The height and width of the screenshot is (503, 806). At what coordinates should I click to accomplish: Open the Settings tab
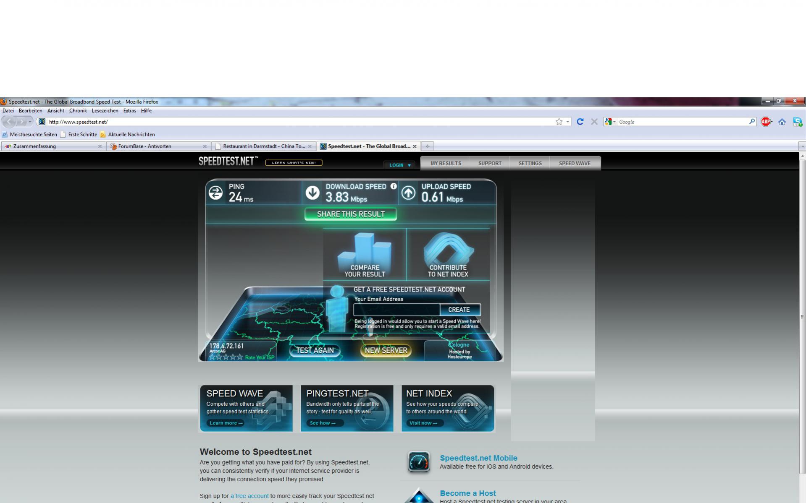click(530, 164)
